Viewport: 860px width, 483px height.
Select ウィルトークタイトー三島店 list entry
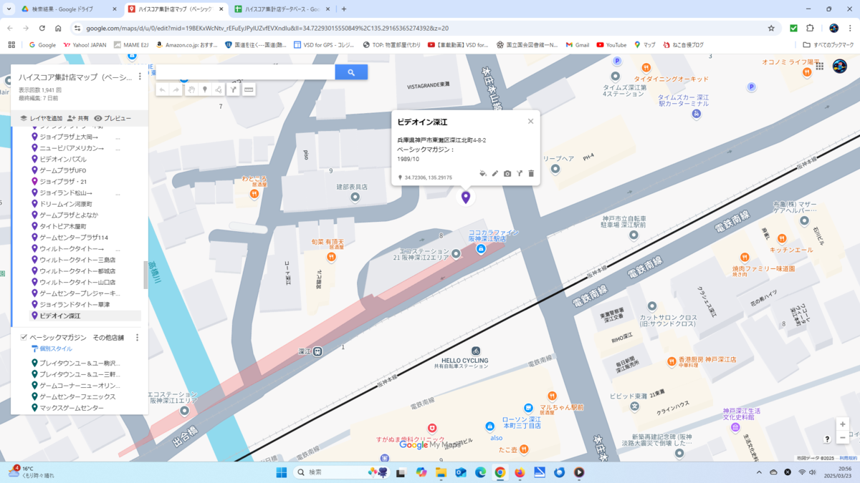click(x=77, y=260)
